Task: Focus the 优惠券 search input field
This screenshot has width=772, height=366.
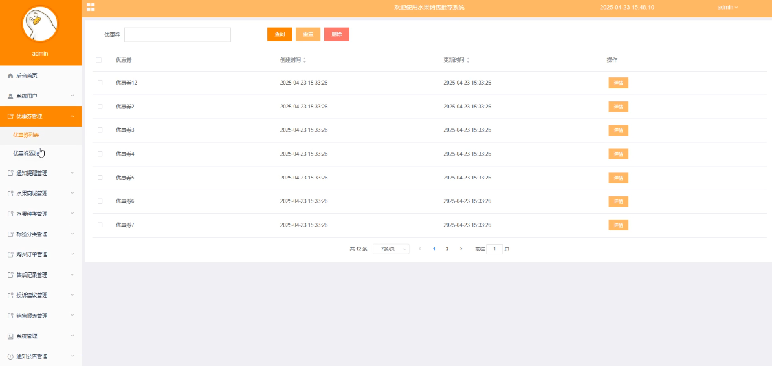Action: (x=178, y=34)
